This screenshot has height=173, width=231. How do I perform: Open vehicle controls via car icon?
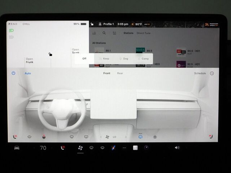pos(17,148)
